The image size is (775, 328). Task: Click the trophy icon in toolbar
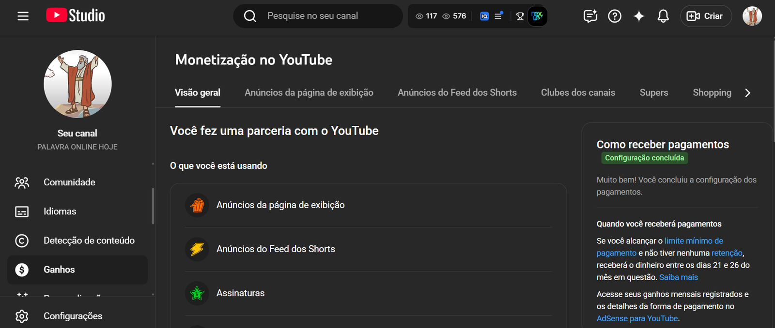click(520, 16)
